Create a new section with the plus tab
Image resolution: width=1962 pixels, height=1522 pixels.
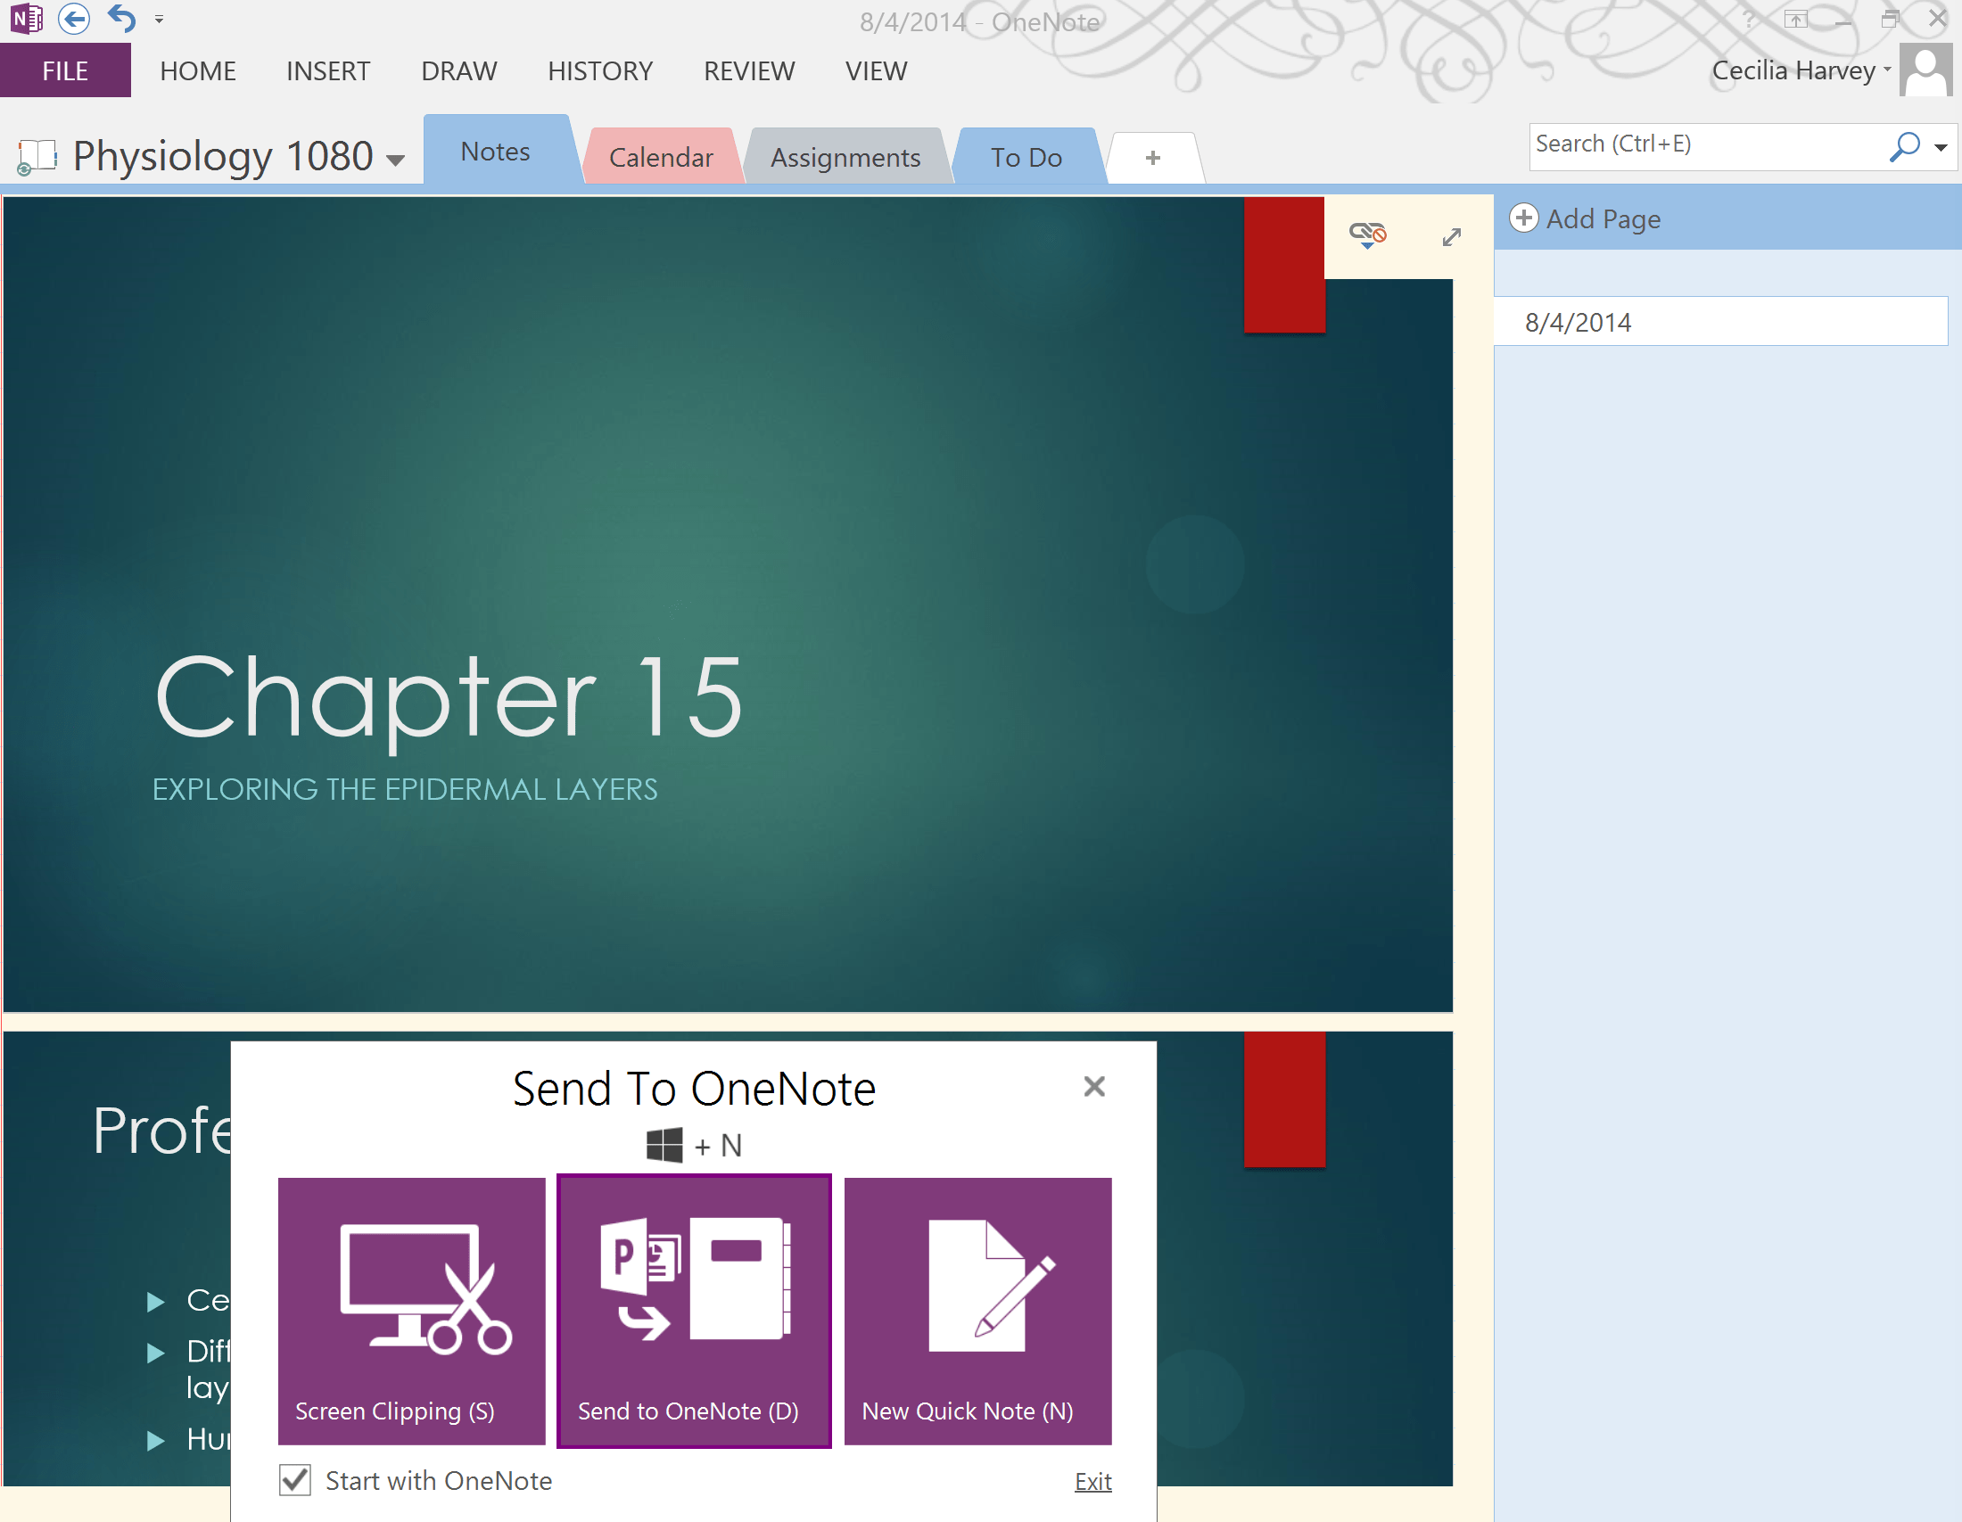click(1152, 157)
